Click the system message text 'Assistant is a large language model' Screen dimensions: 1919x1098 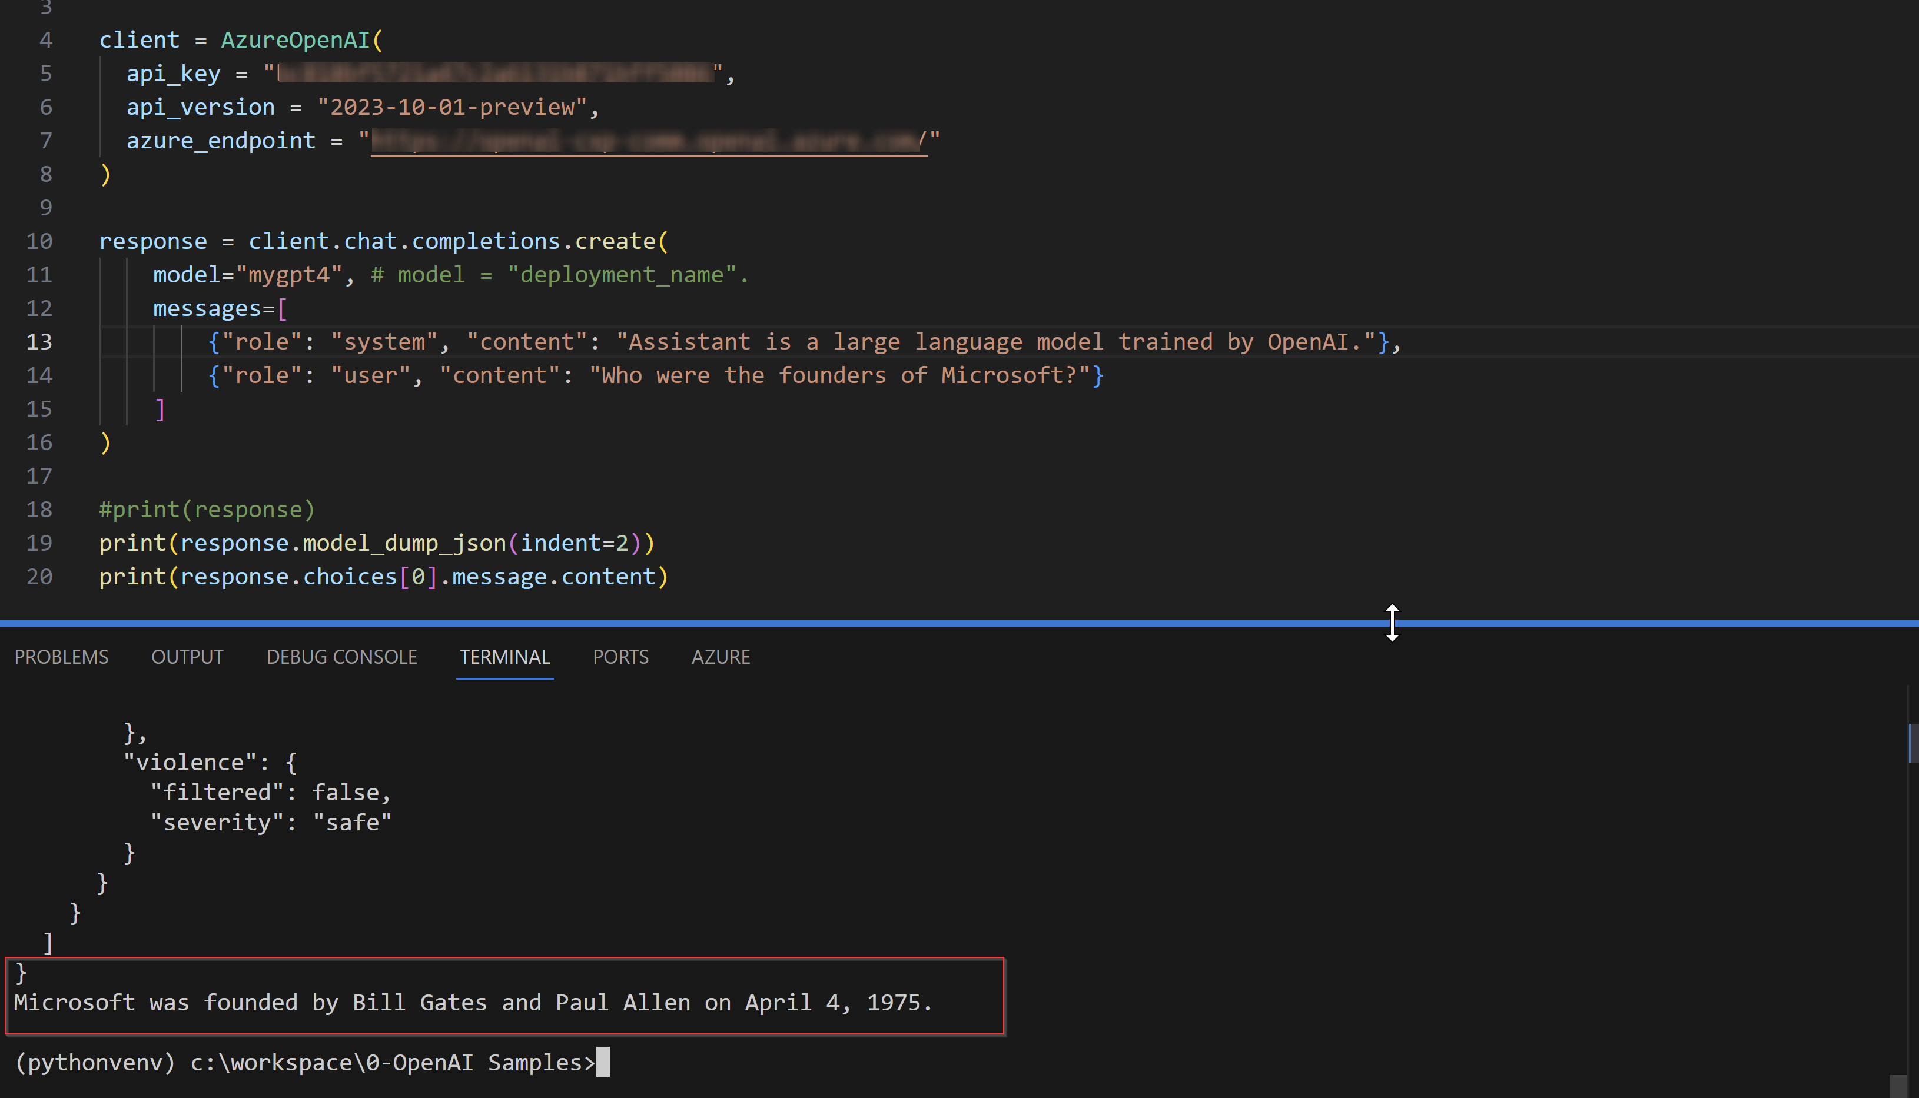pyautogui.click(x=865, y=342)
